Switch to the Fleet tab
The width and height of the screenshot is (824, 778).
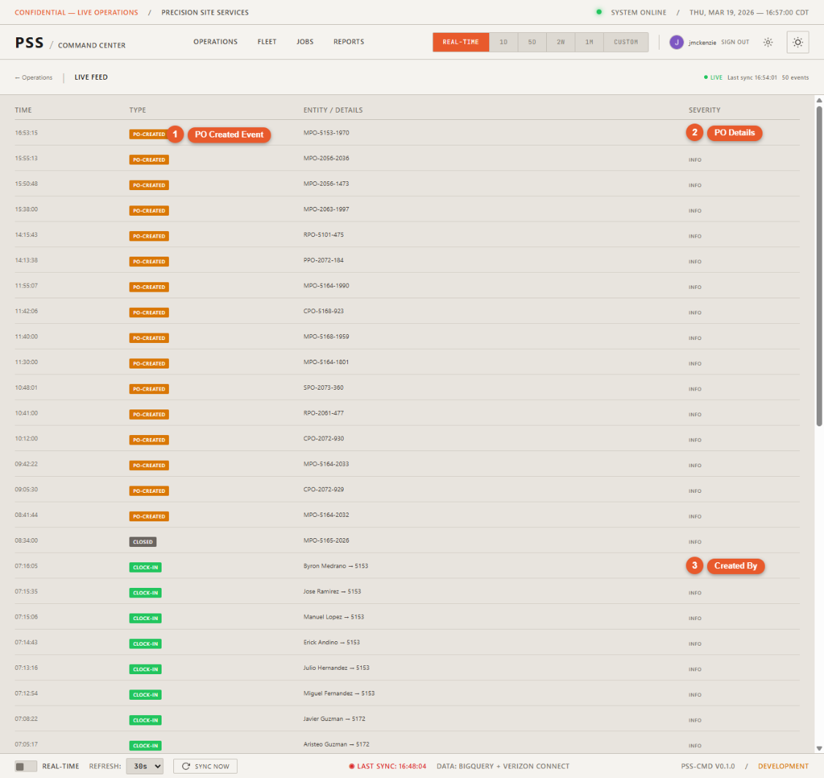[267, 42]
